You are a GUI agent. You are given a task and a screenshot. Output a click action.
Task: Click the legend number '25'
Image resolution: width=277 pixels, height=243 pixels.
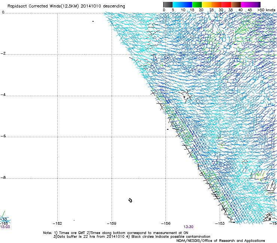(x=211, y=10)
